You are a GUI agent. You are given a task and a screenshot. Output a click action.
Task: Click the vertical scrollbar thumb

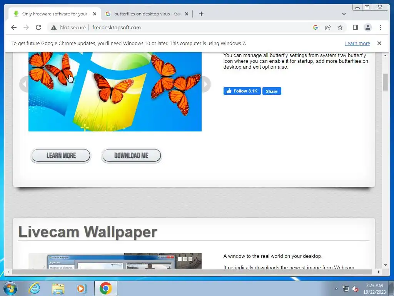[385, 82]
